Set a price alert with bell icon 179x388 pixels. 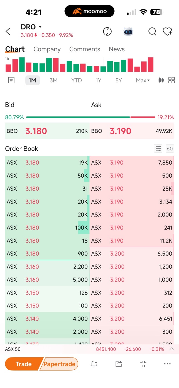coord(94,364)
